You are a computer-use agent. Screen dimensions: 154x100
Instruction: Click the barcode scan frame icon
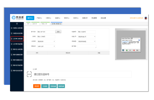point(29,74)
